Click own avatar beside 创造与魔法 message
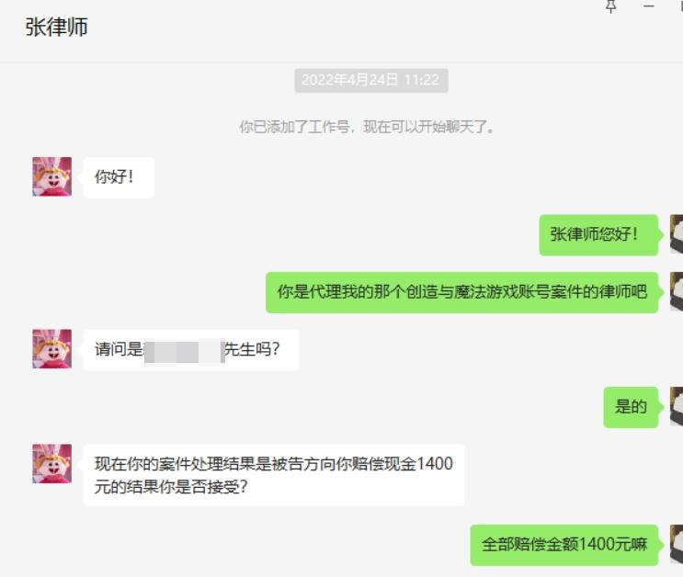This screenshot has width=683, height=577. (x=677, y=292)
